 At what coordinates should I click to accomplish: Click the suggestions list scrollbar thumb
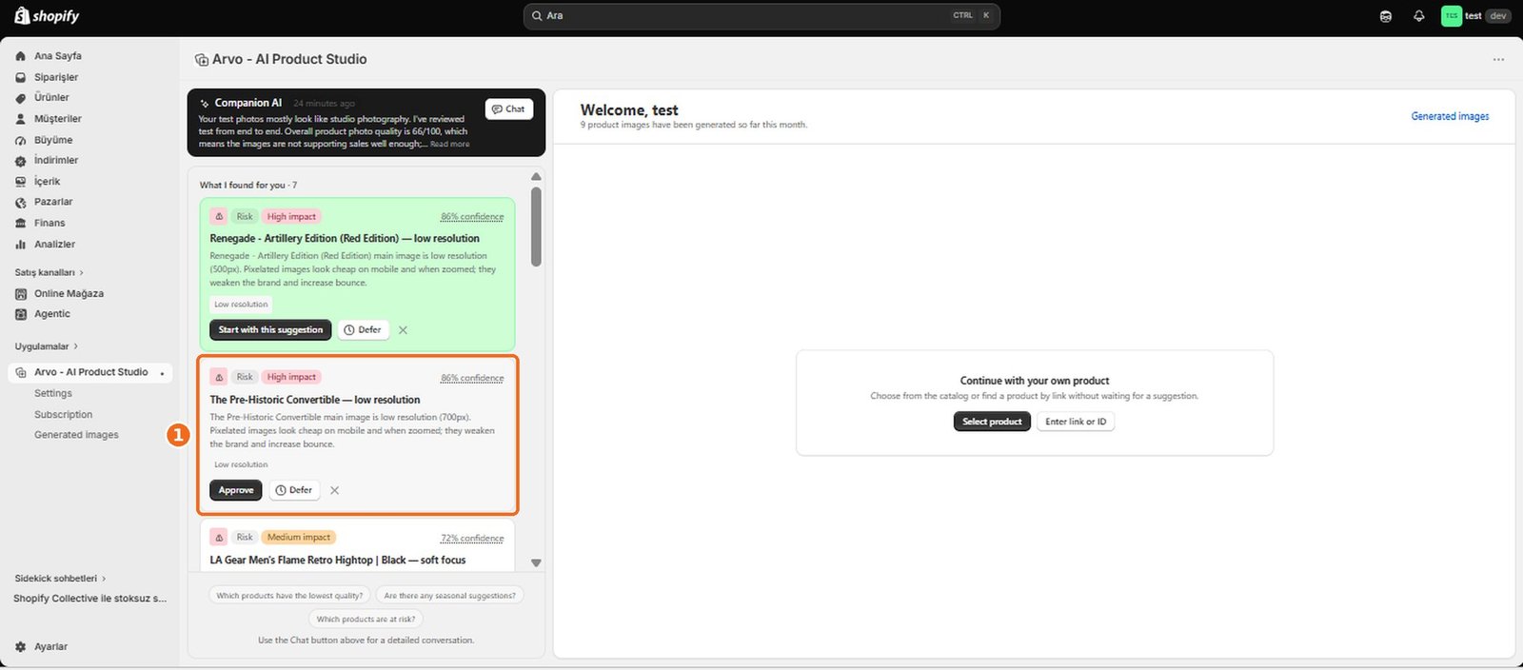click(536, 227)
